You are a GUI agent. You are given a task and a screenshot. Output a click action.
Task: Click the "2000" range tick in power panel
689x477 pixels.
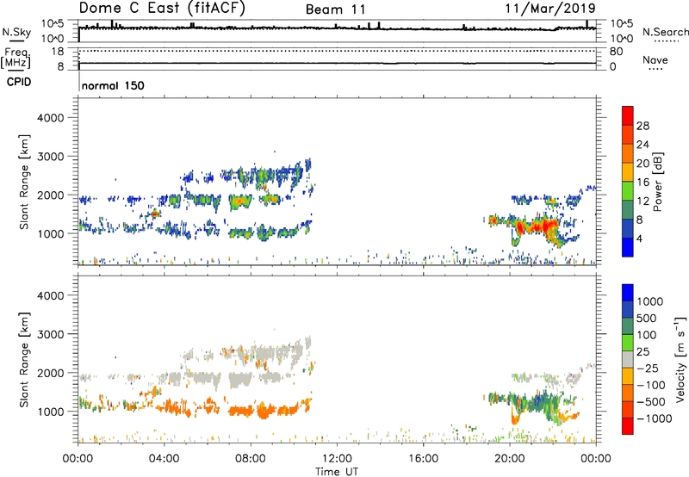[x=50, y=195]
